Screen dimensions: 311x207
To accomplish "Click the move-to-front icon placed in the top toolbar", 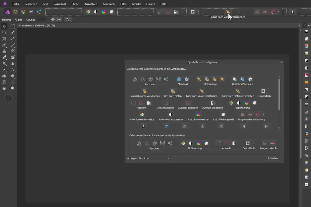I will click(228, 12).
